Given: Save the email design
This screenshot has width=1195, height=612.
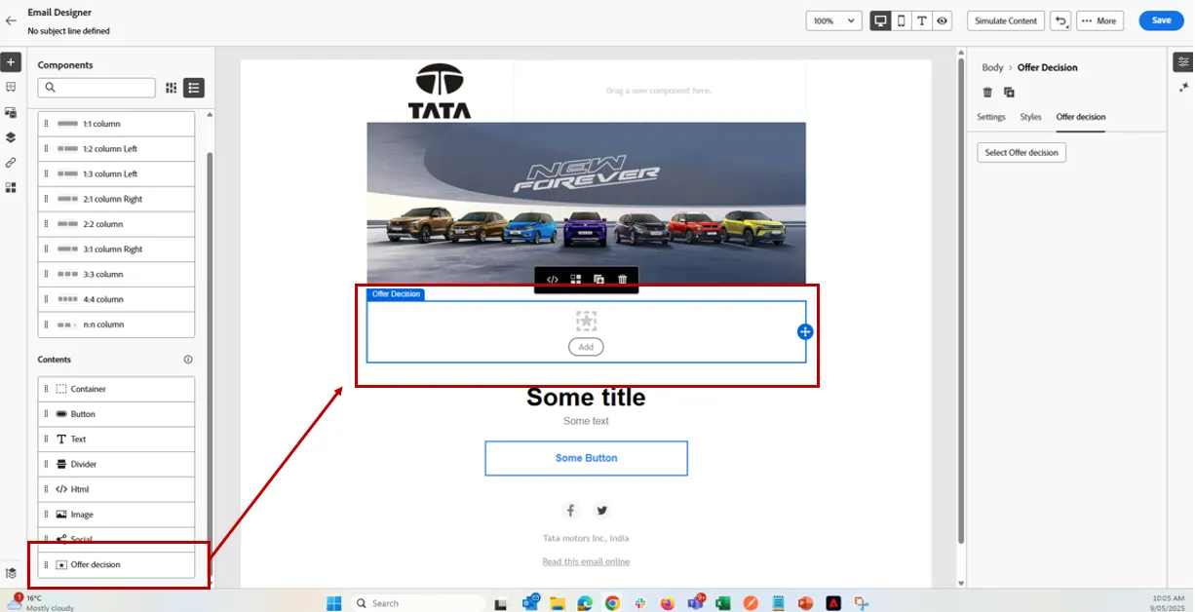Looking at the screenshot, I should (x=1161, y=20).
